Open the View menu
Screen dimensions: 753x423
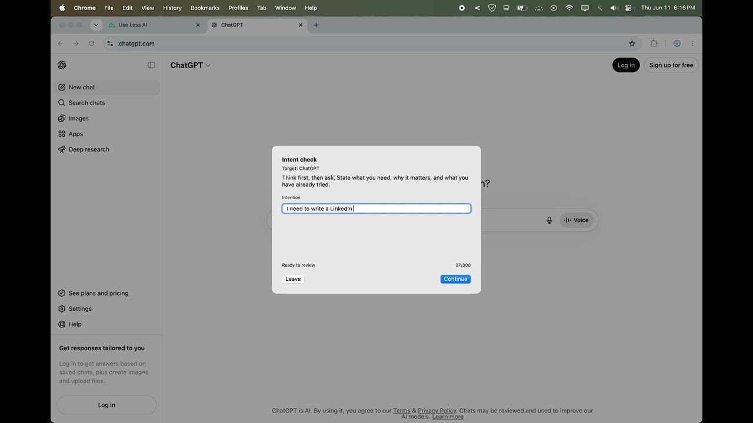tap(148, 8)
